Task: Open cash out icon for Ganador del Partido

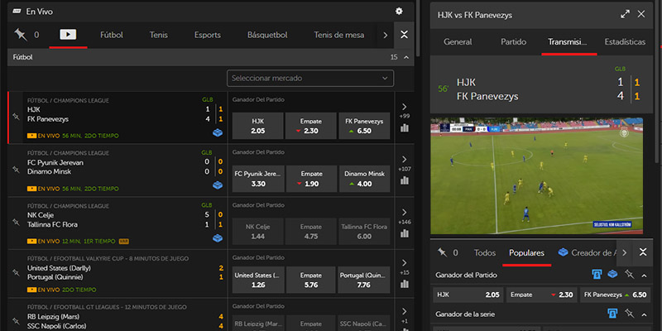Action: [597, 275]
